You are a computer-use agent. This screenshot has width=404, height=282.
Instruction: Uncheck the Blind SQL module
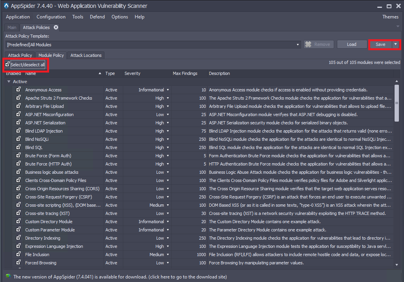[x=18, y=147]
